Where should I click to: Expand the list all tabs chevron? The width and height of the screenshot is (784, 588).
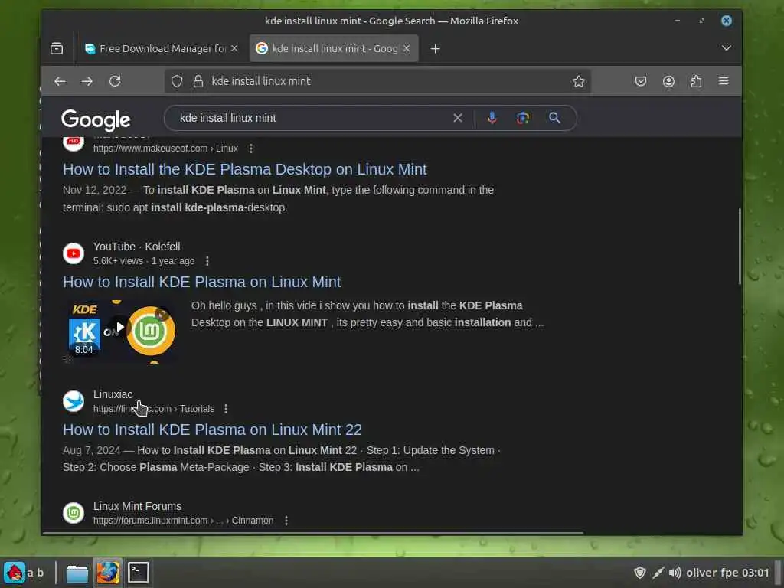point(726,48)
